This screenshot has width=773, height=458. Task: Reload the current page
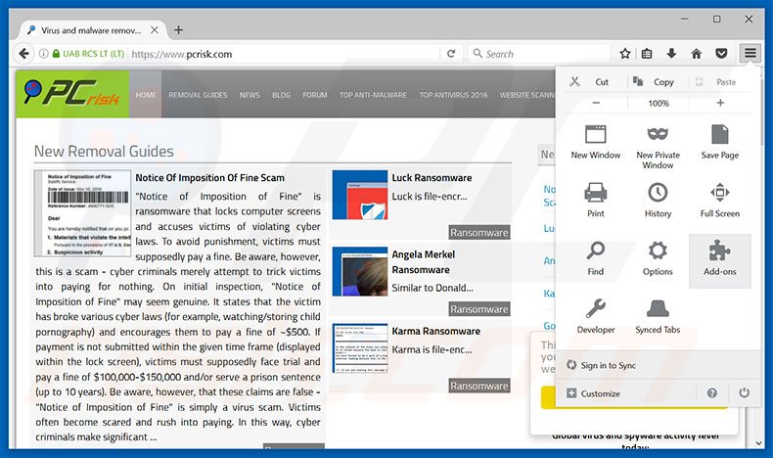tap(450, 53)
